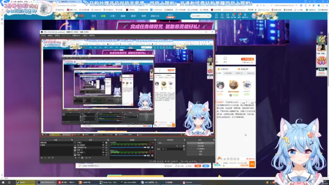
Task: Click the PC客户端 button above chat
Action: click(x=248, y=59)
